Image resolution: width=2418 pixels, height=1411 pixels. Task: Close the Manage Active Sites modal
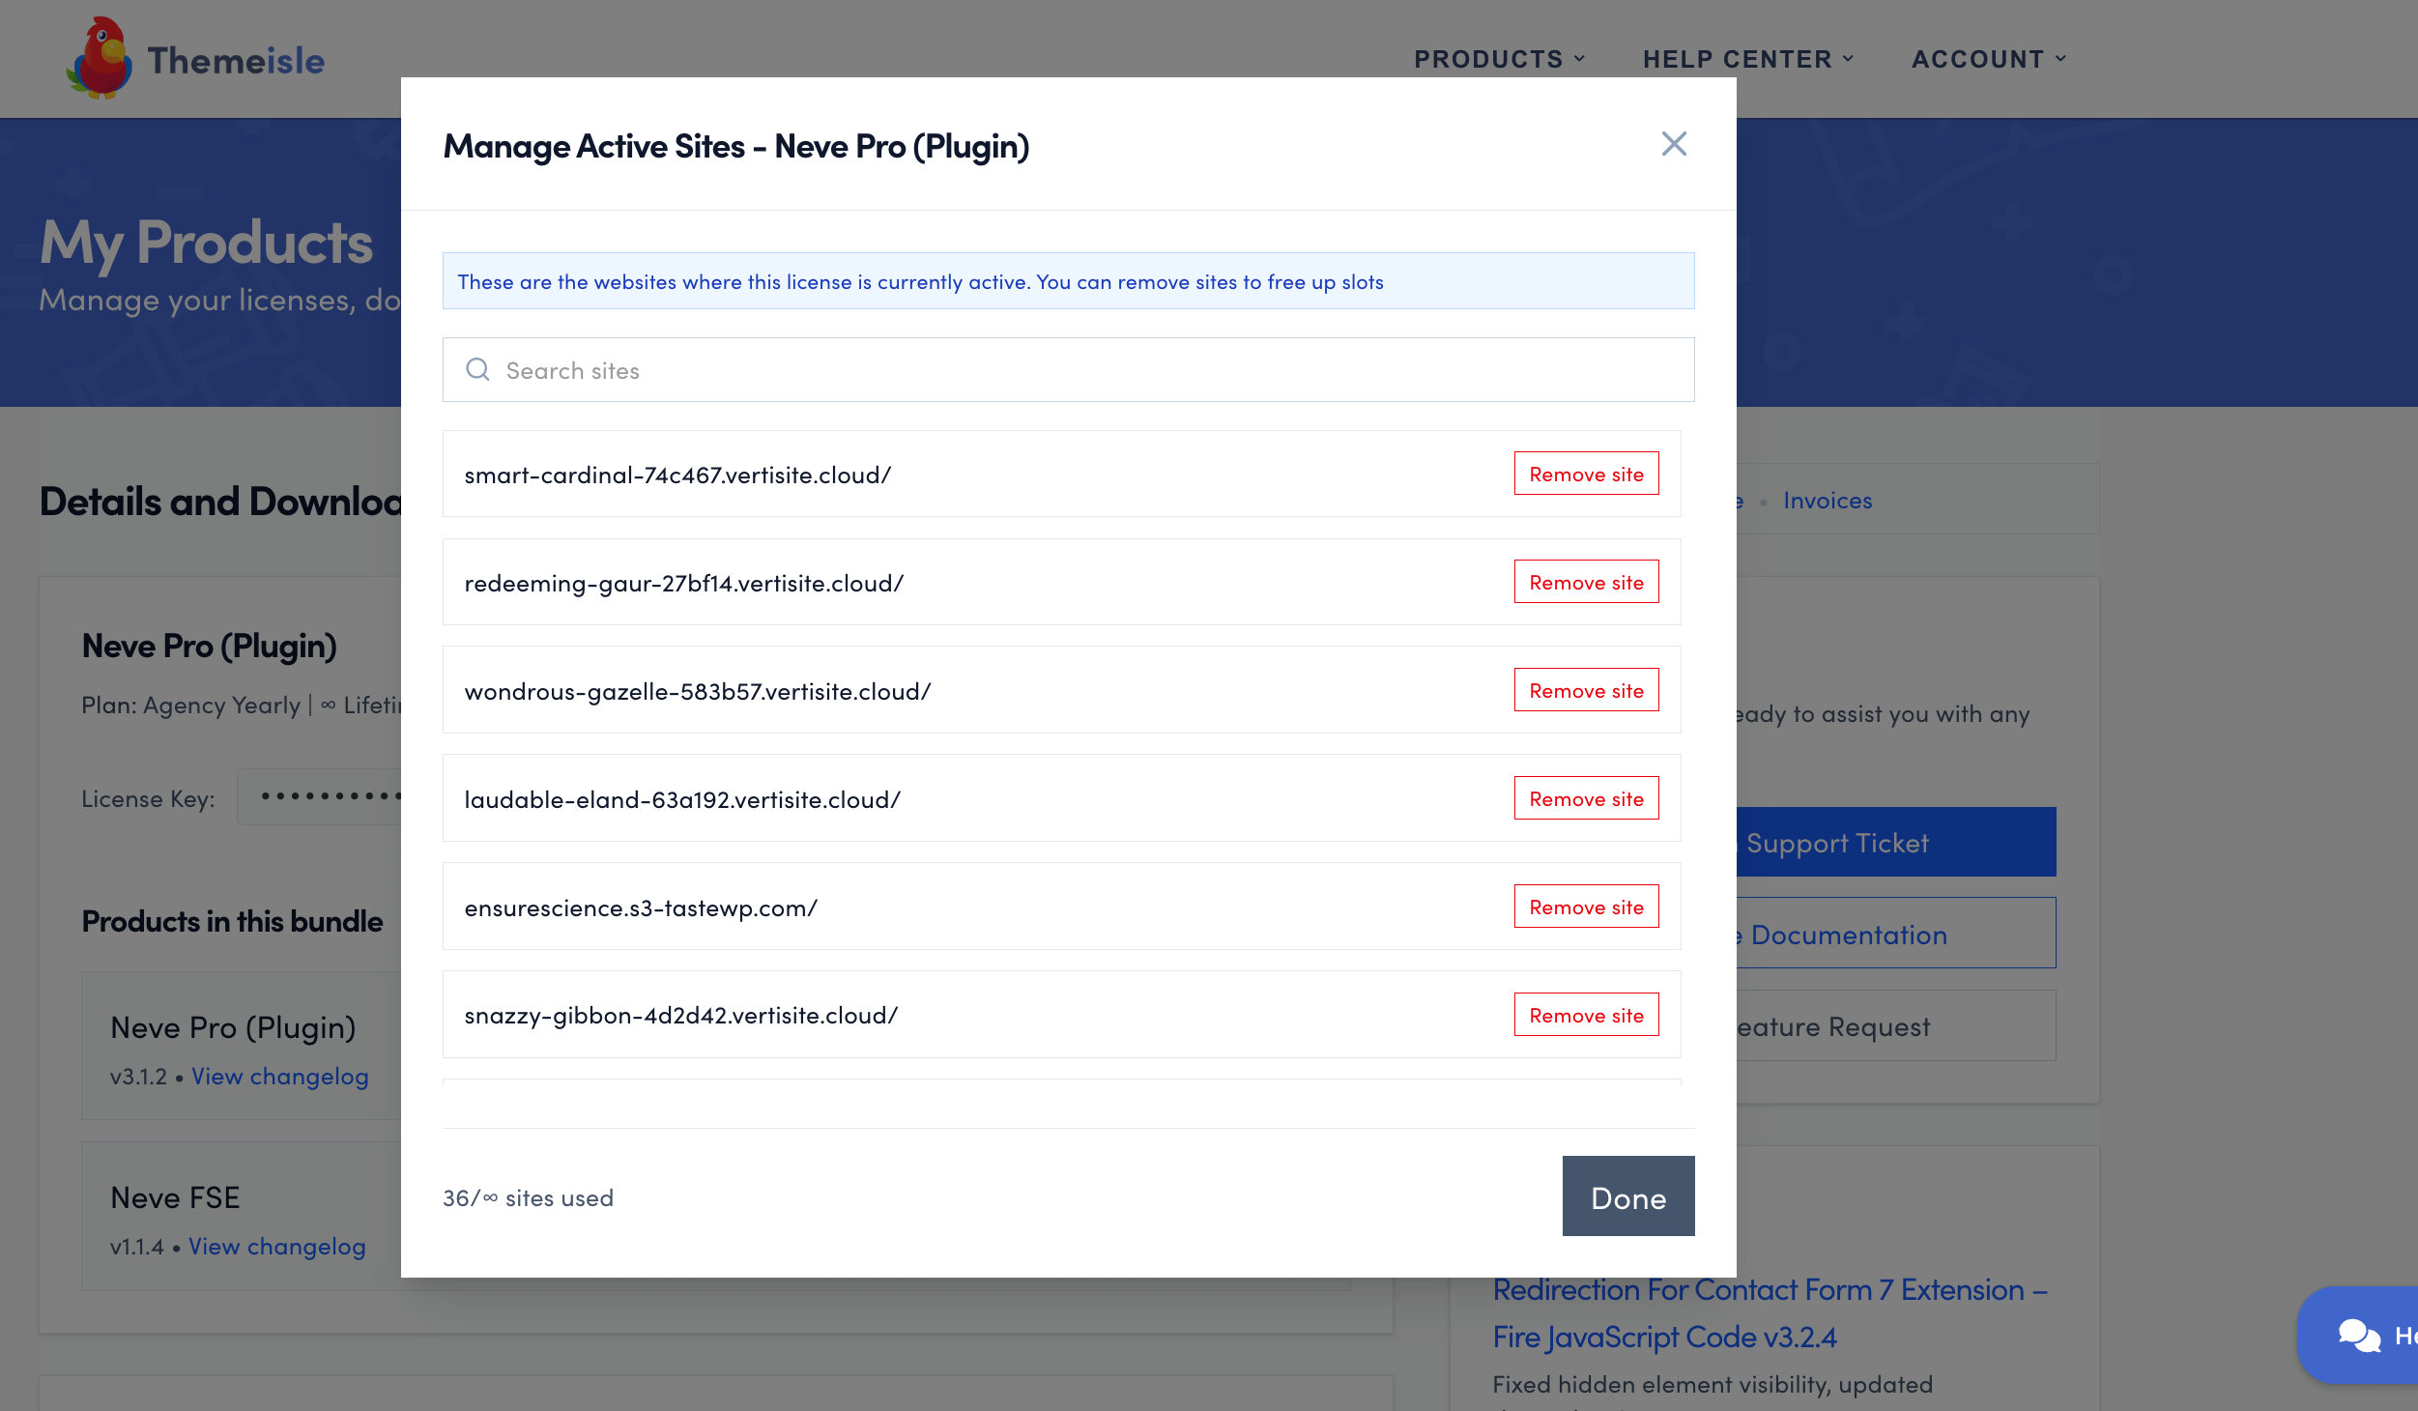(x=1673, y=144)
